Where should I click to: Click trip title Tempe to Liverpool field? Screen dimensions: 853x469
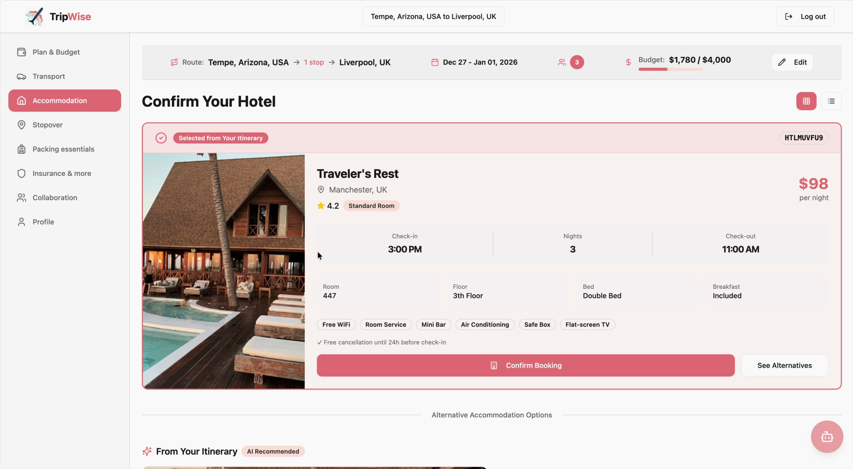[x=433, y=16]
